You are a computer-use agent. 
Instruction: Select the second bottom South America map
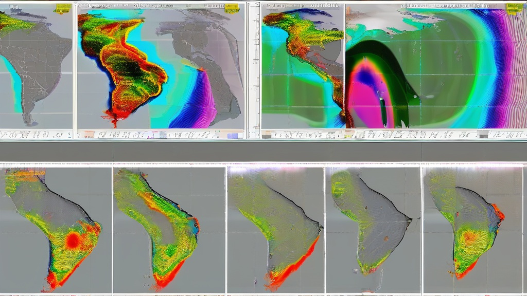tap(169, 229)
